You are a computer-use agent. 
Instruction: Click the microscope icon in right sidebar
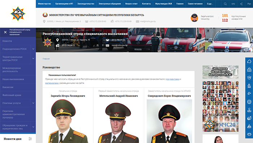tap(249, 86)
